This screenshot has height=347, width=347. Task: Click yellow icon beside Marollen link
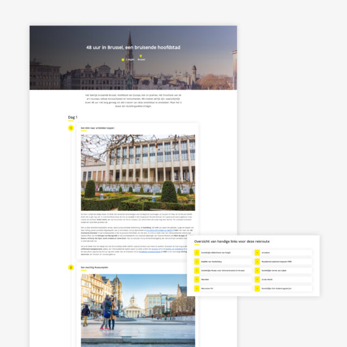coord(197,280)
